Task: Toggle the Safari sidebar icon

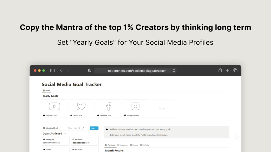Action: (x=52, y=70)
